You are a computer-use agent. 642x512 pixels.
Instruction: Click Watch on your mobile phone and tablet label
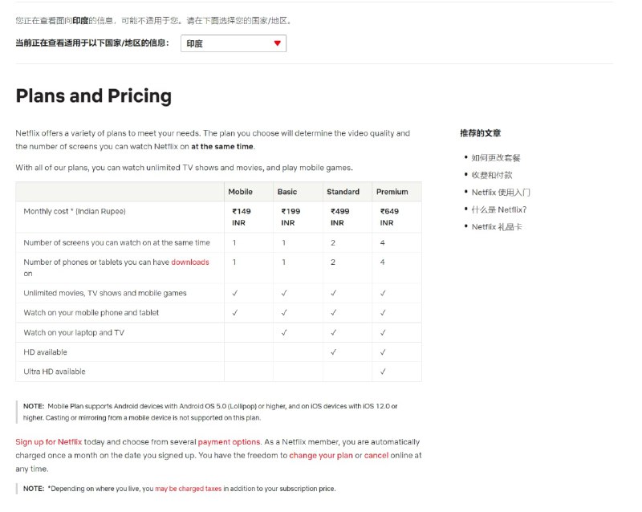pos(91,312)
